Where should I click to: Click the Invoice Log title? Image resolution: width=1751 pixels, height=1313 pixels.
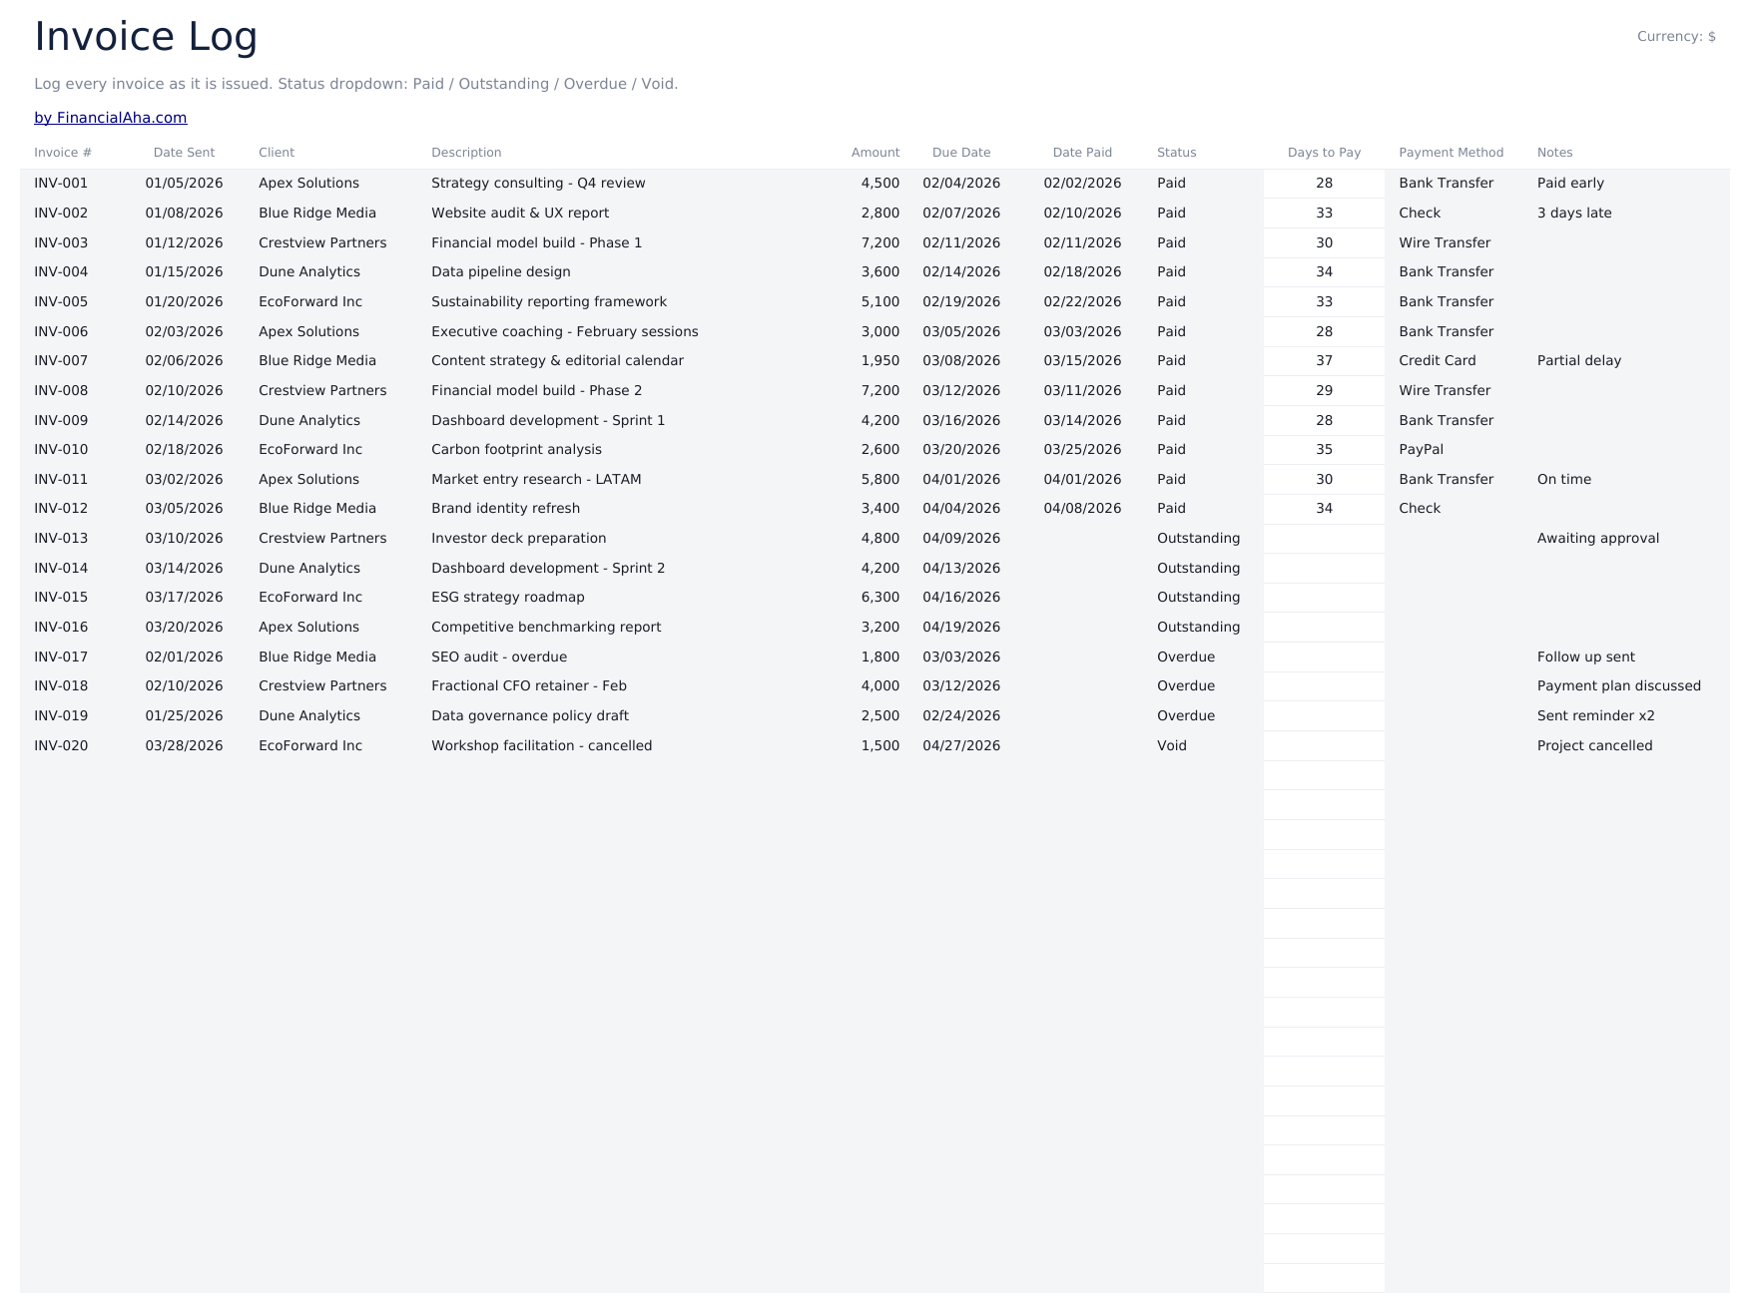tap(146, 37)
